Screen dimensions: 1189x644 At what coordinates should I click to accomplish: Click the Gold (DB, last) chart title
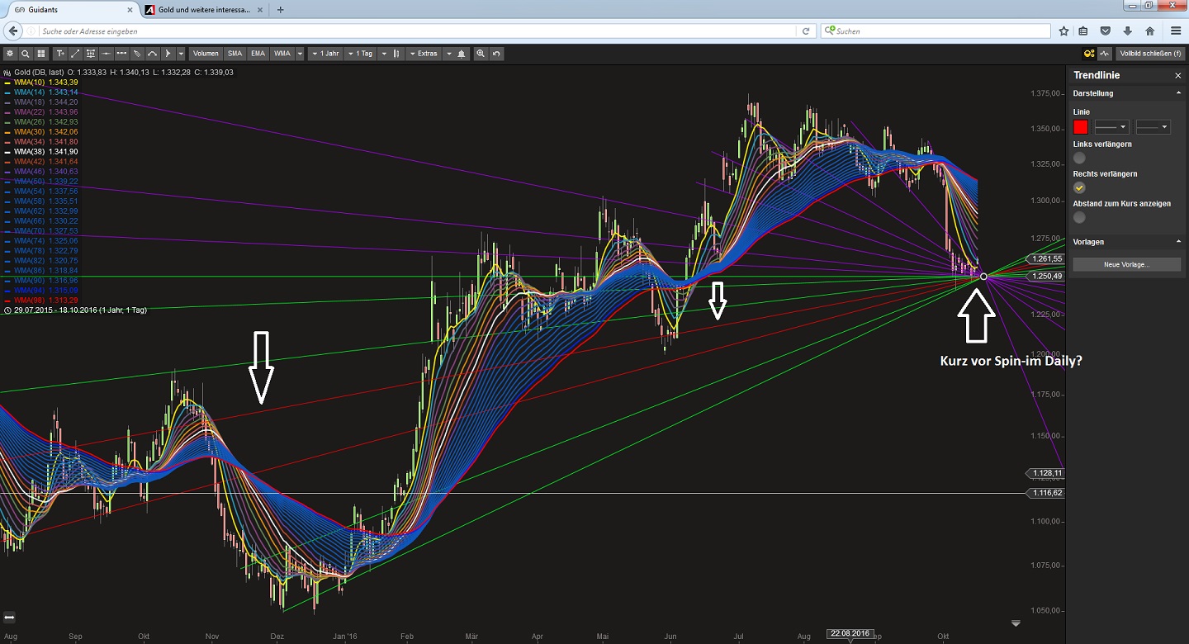coord(39,73)
